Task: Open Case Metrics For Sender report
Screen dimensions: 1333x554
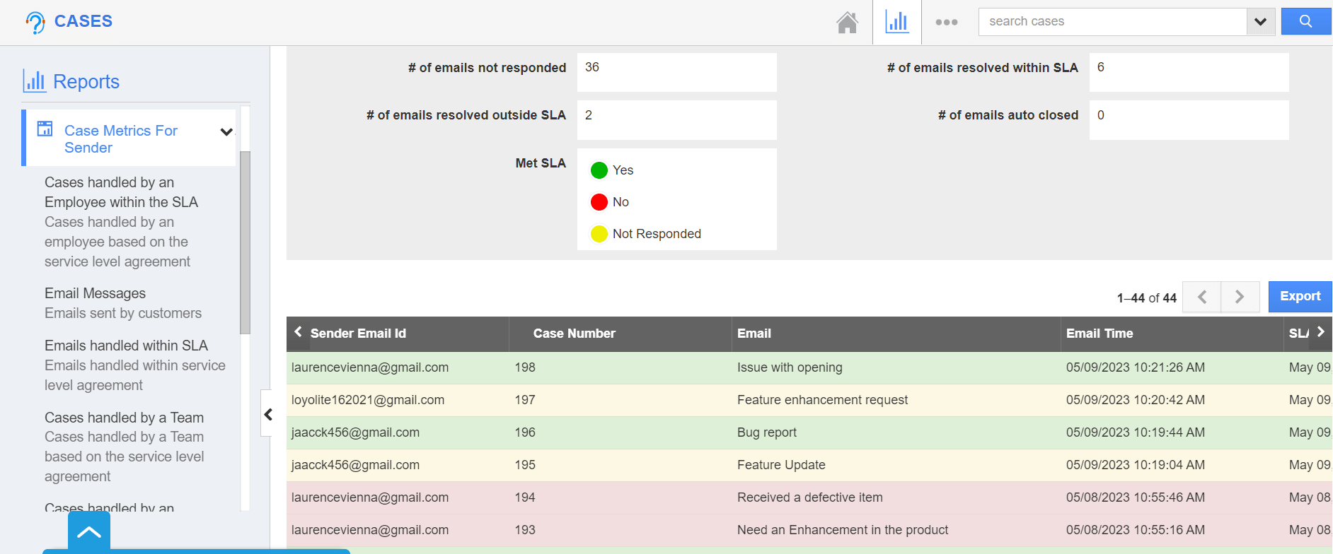Action: [121, 139]
